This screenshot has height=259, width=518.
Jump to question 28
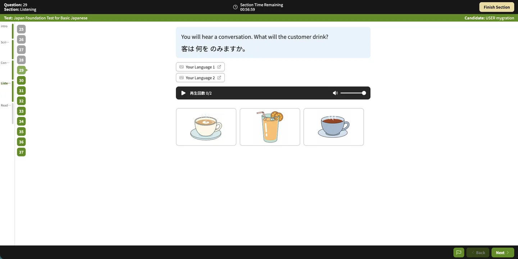(21, 60)
